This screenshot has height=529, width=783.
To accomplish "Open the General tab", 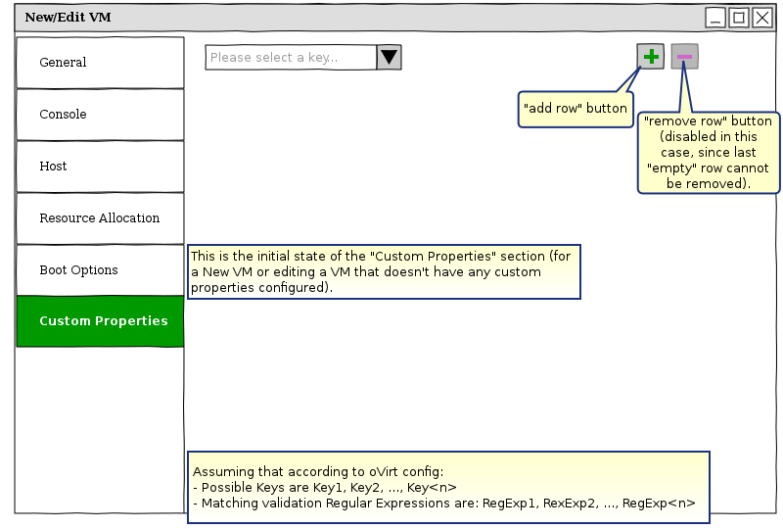I will 100,63.
